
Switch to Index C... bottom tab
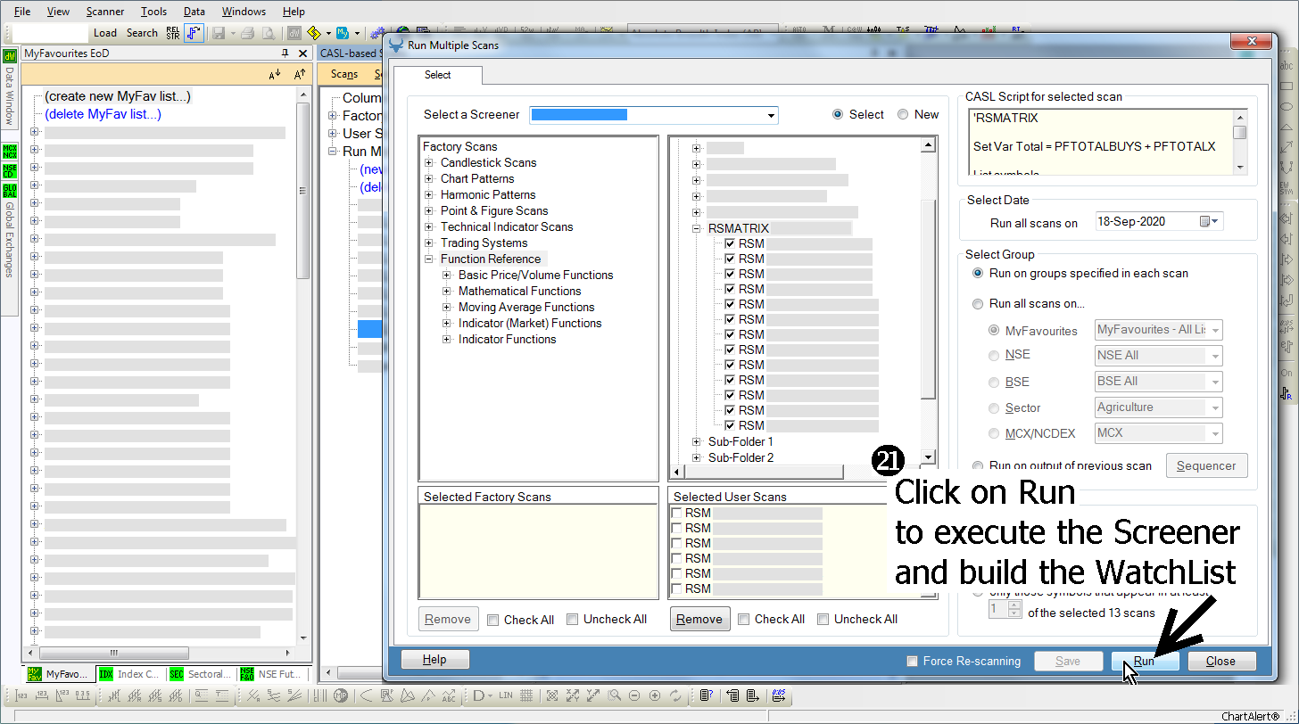coord(130,674)
